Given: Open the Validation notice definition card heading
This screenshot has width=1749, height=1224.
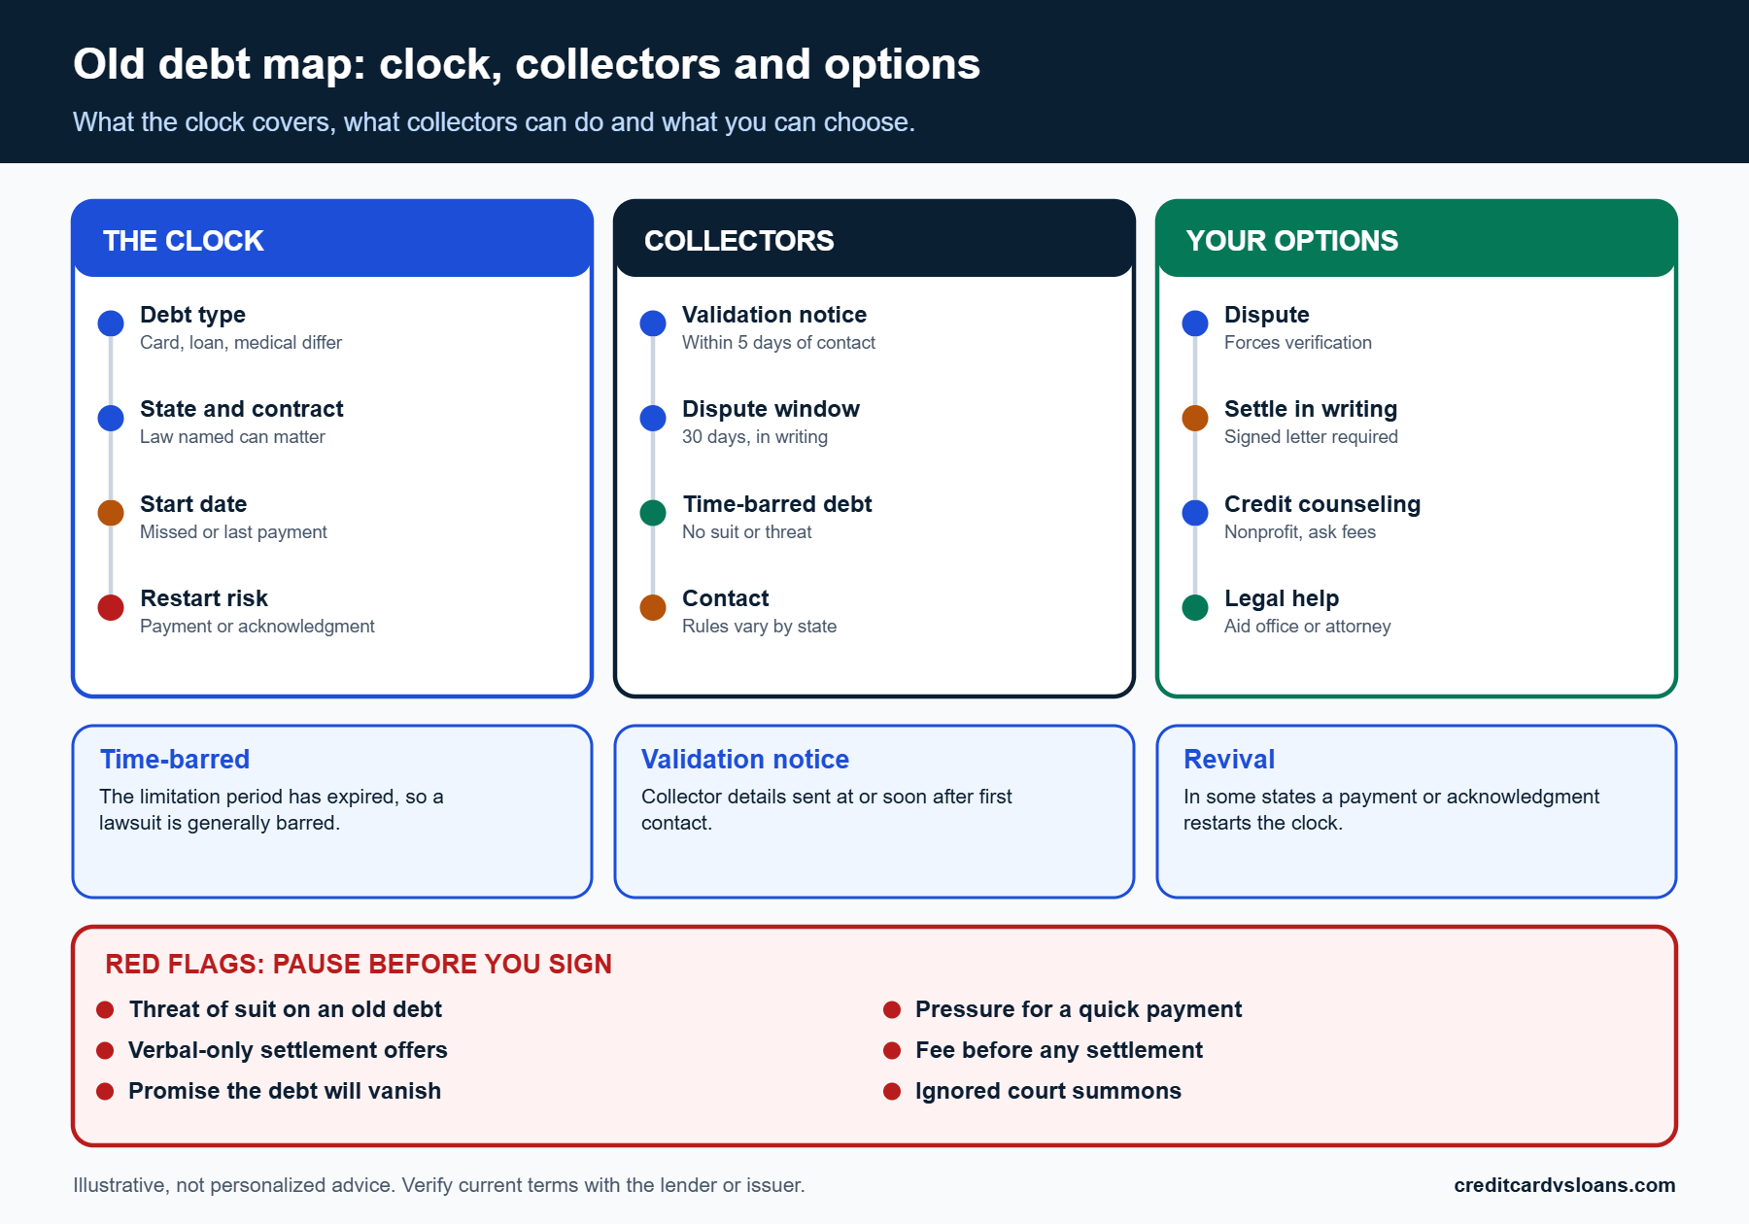Looking at the screenshot, I should (745, 760).
